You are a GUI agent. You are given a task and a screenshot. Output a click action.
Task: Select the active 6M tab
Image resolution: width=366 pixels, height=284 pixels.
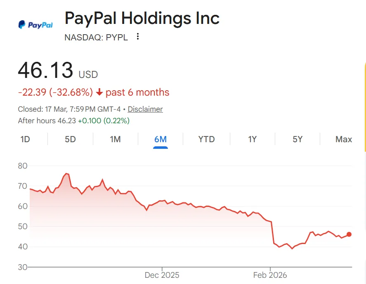[161, 139]
